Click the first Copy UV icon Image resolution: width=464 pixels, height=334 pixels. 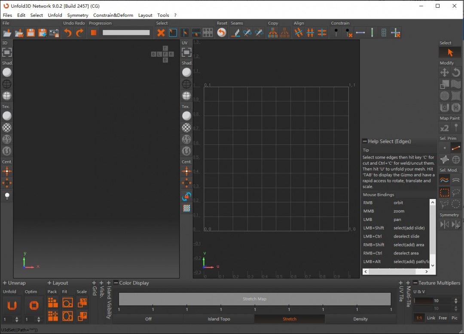click(272, 33)
